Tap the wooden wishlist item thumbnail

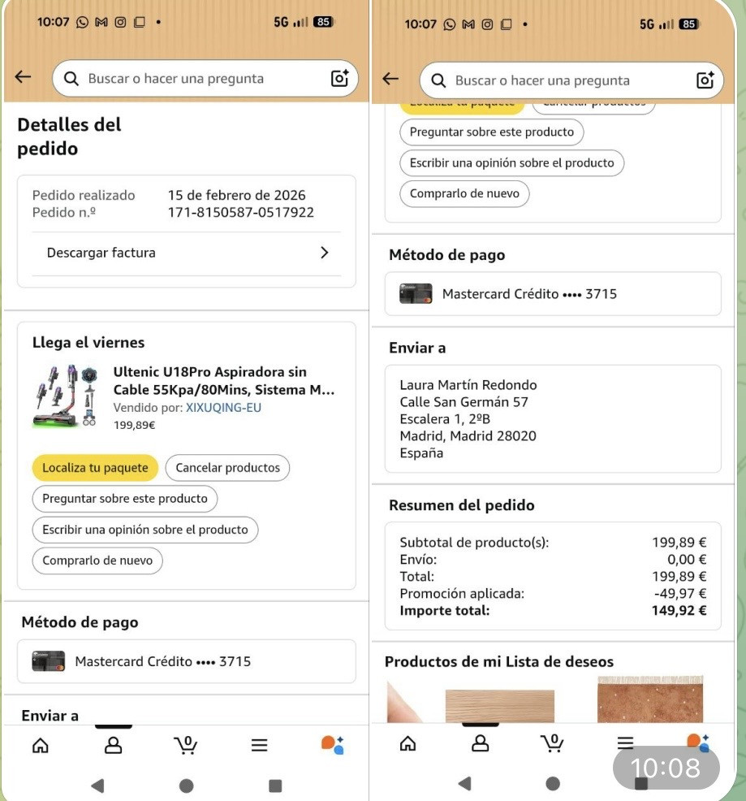click(499, 705)
